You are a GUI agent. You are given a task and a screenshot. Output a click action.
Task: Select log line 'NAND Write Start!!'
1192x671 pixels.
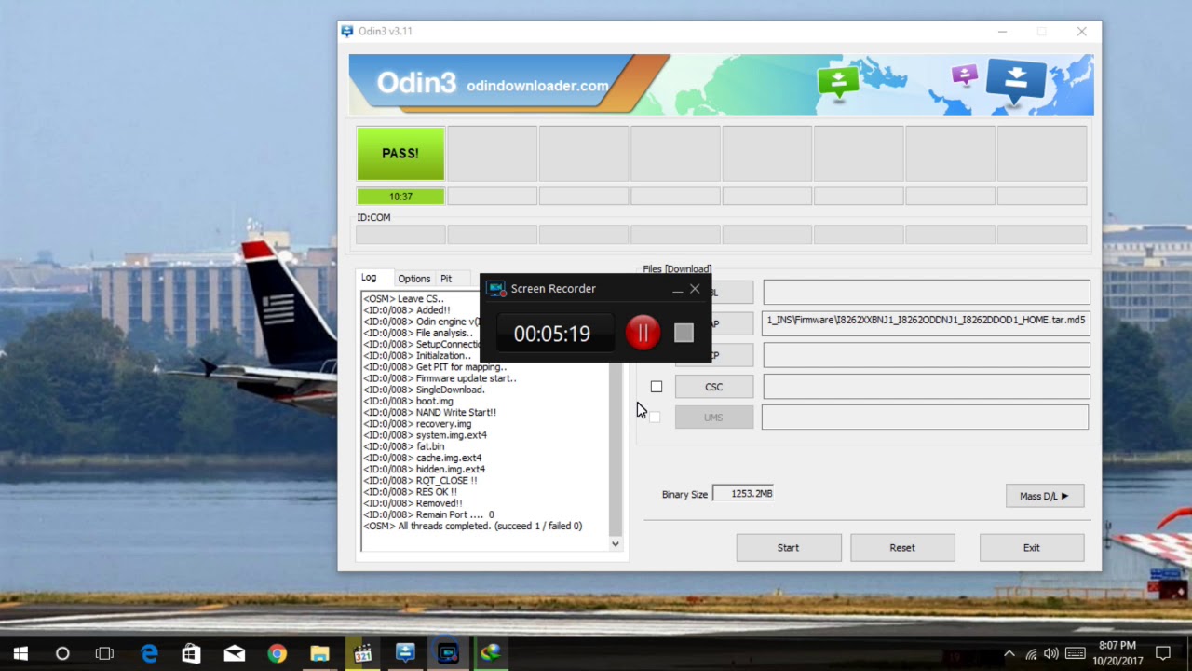[x=429, y=412]
